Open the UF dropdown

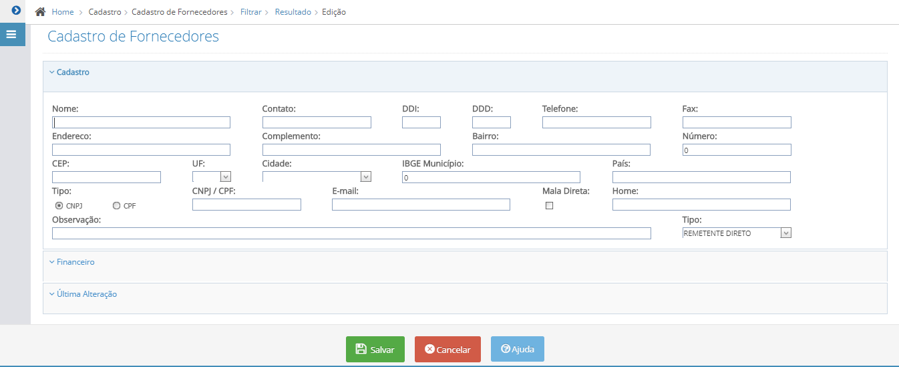212,177
